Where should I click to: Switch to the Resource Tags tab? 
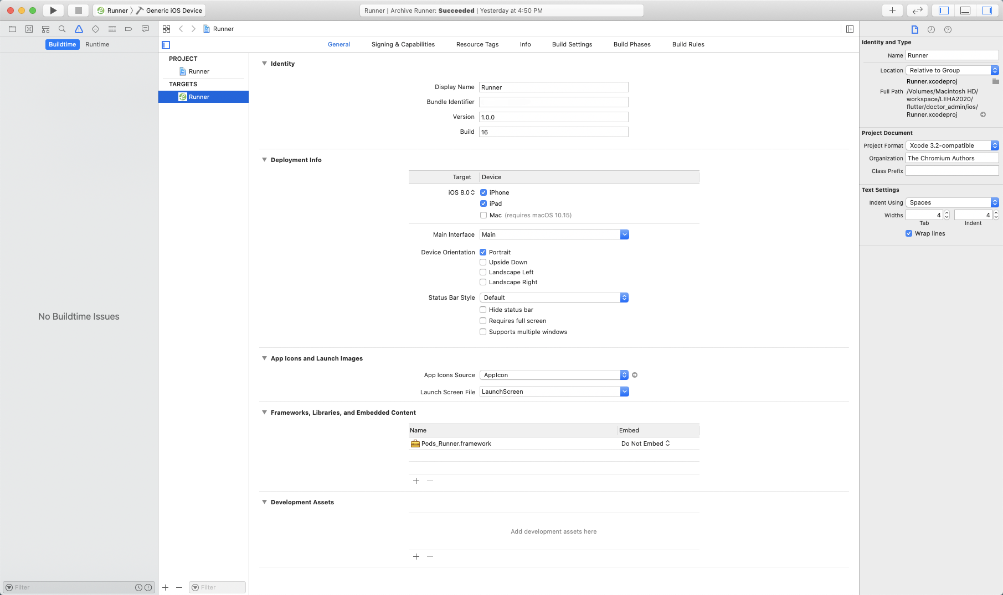coord(477,44)
